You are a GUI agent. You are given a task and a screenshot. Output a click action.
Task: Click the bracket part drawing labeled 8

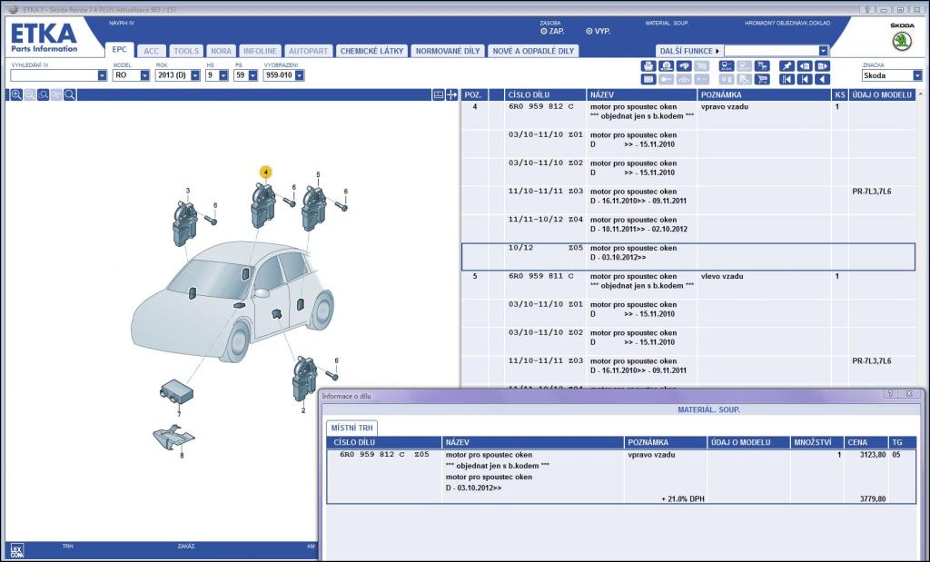tap(173, 437)
